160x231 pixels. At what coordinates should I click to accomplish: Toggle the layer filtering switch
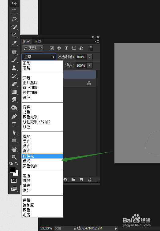pos(91,48)
